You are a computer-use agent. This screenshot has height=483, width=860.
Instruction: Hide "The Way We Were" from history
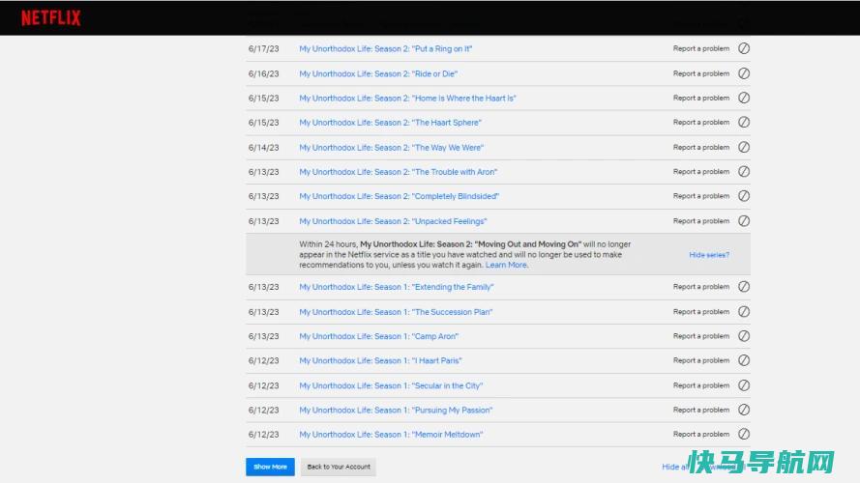(744, 147)
